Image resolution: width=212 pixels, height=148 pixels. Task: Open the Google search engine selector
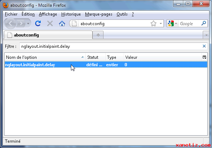(x=173, y=23)
